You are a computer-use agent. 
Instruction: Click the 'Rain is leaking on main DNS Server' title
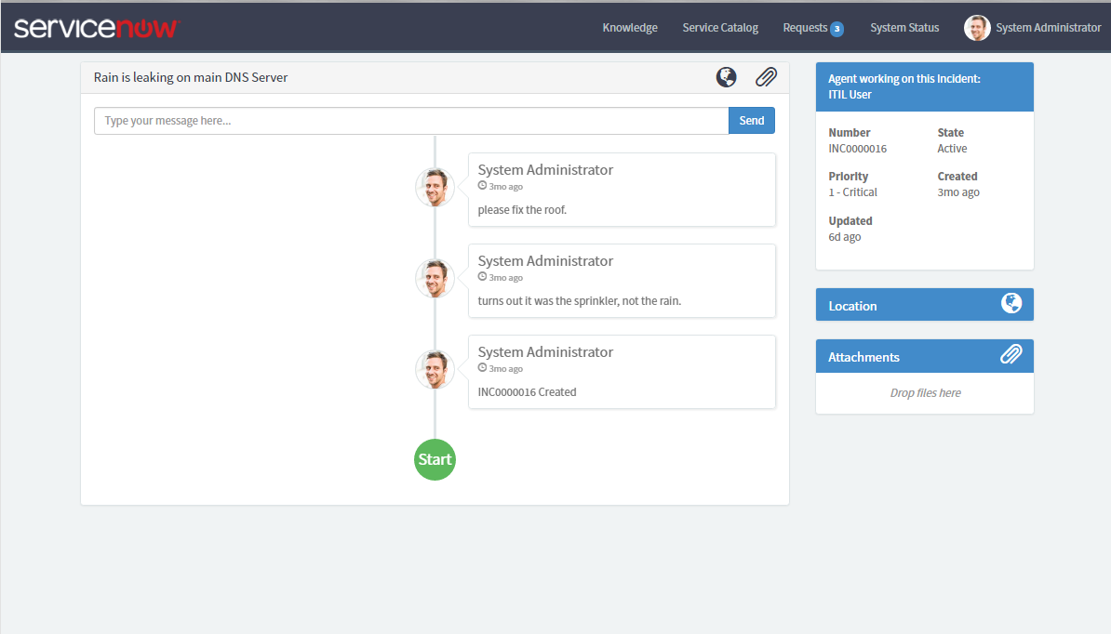coord(191,77)
